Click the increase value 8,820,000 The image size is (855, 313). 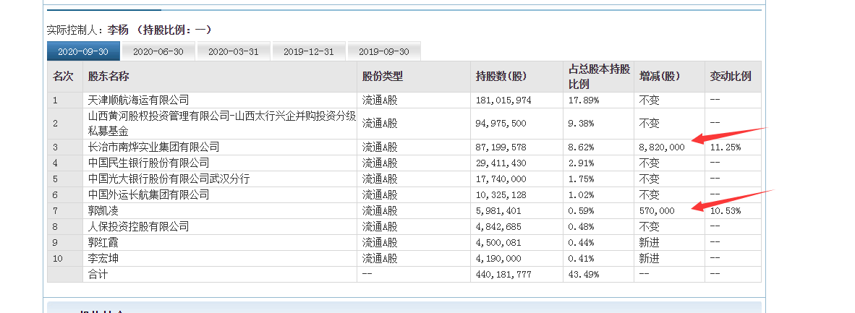click(x=661, y=147)
